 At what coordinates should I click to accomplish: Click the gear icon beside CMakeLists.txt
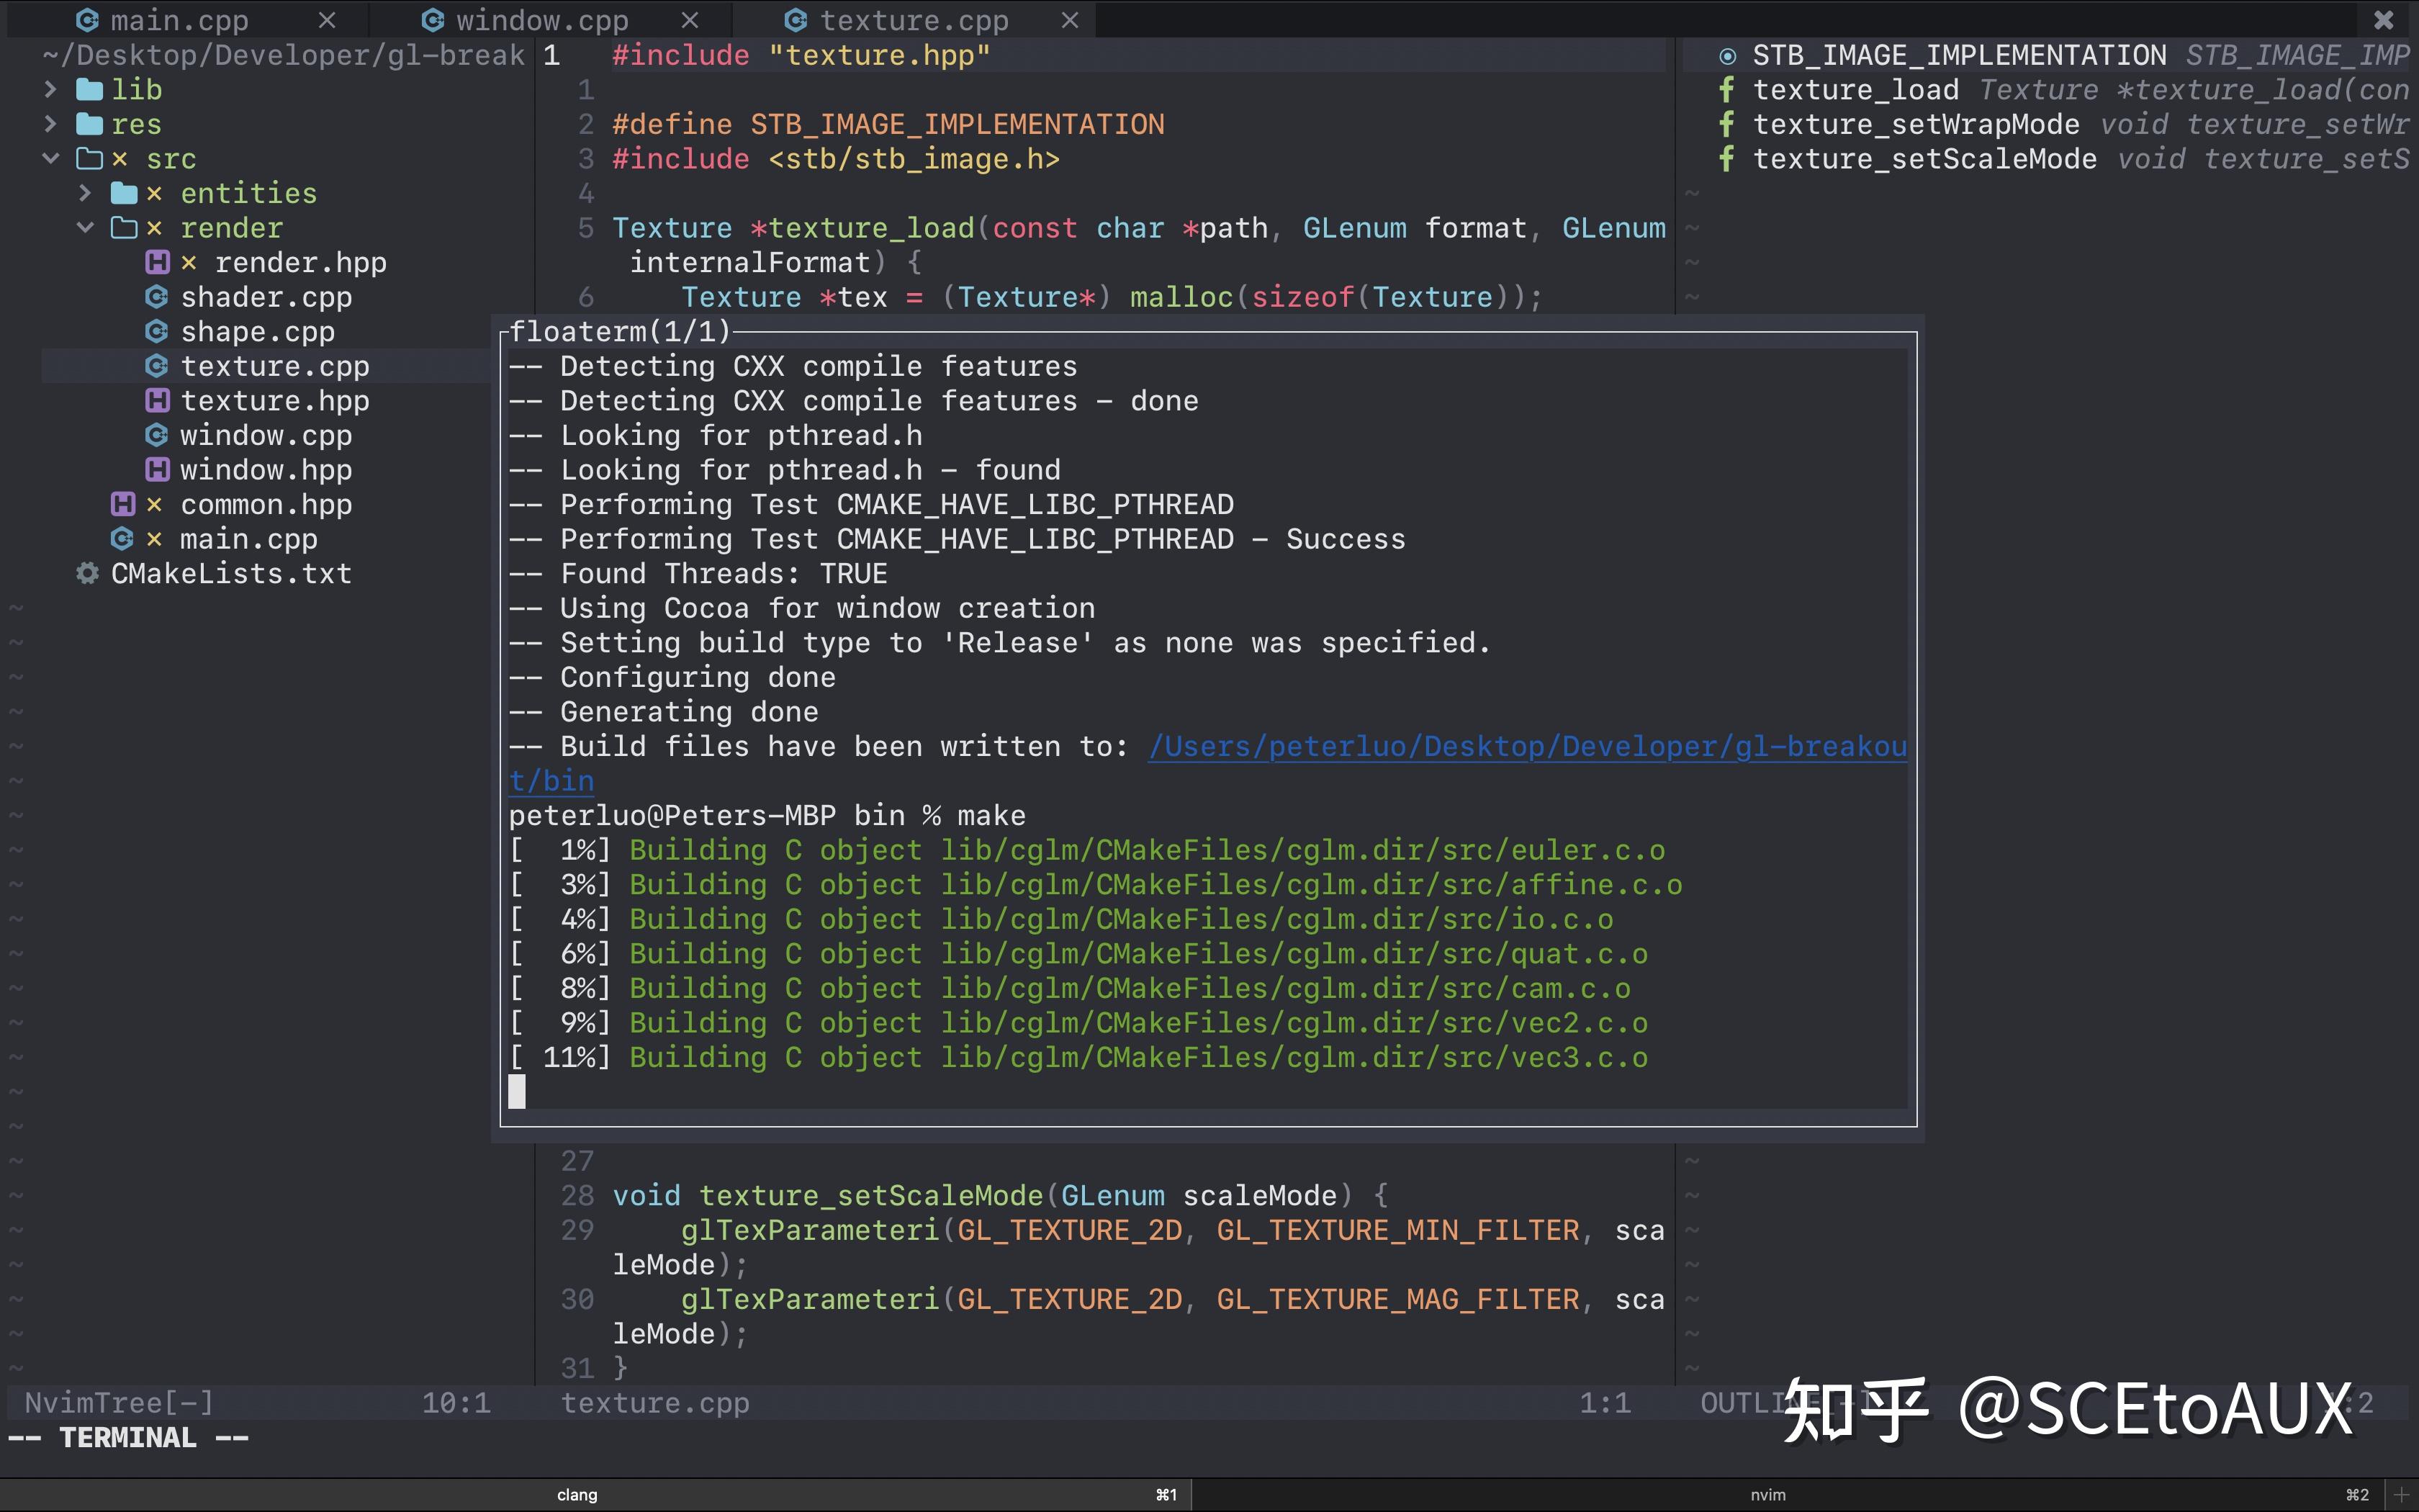pyautogui.click(x=87, y=572)
